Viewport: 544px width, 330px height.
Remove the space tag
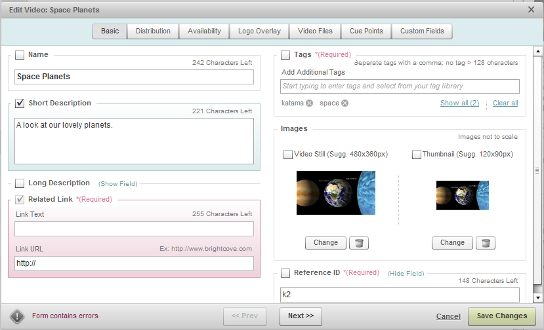[345, 103]
